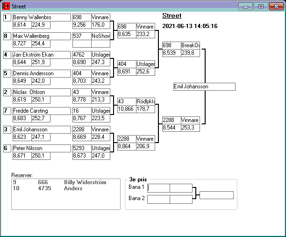The image size is (286, 237).
Task: Maximize the Street window
Action: point(261,7)
